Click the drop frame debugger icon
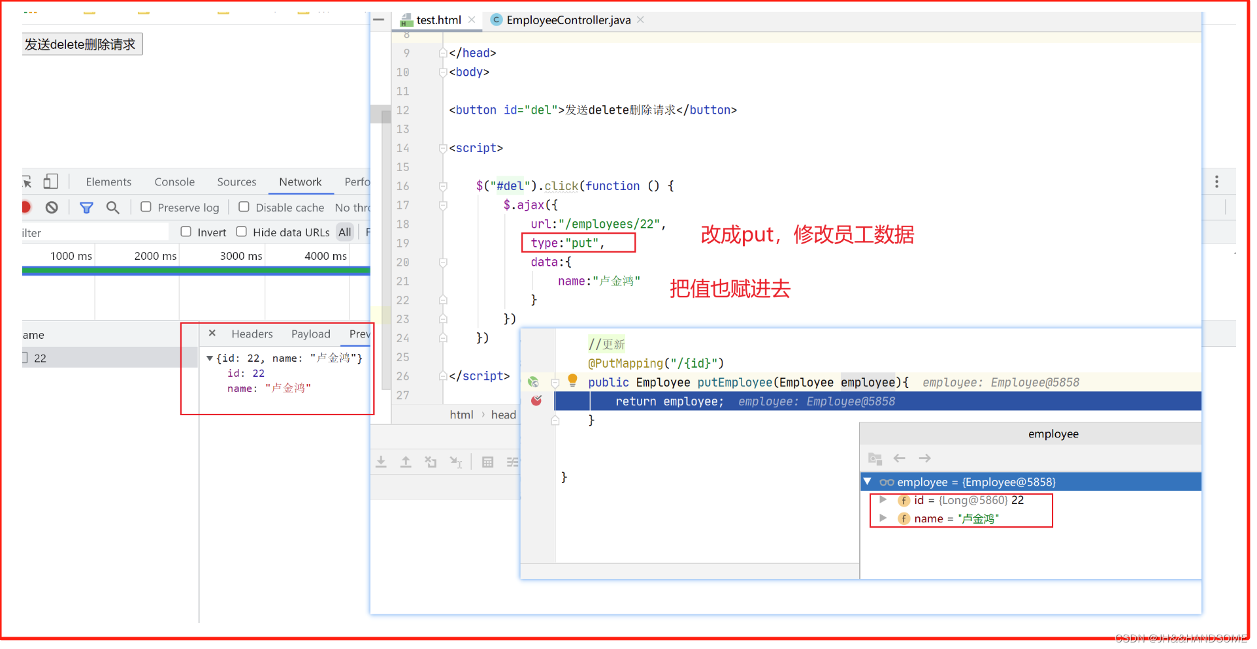This screenshot has width=1257, height=649. pyautogui.click(x=431, y=462)
